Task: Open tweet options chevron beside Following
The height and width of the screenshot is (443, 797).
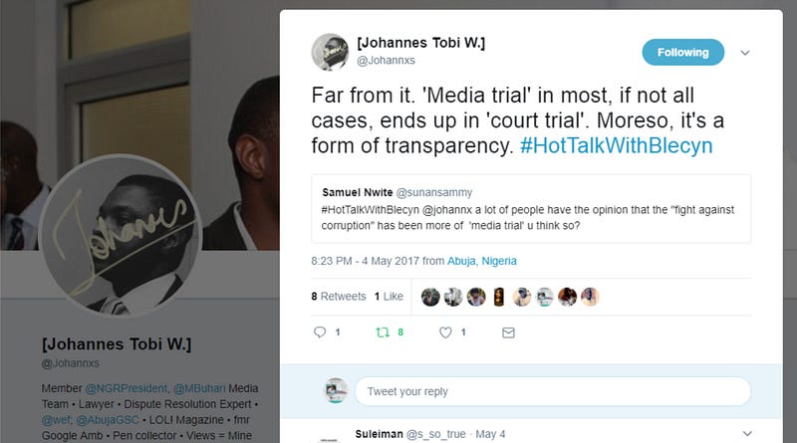Action: (744, 53)
